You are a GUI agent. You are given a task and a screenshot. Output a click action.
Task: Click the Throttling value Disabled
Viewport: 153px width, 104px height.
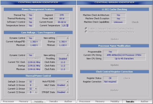click(63, 59)
